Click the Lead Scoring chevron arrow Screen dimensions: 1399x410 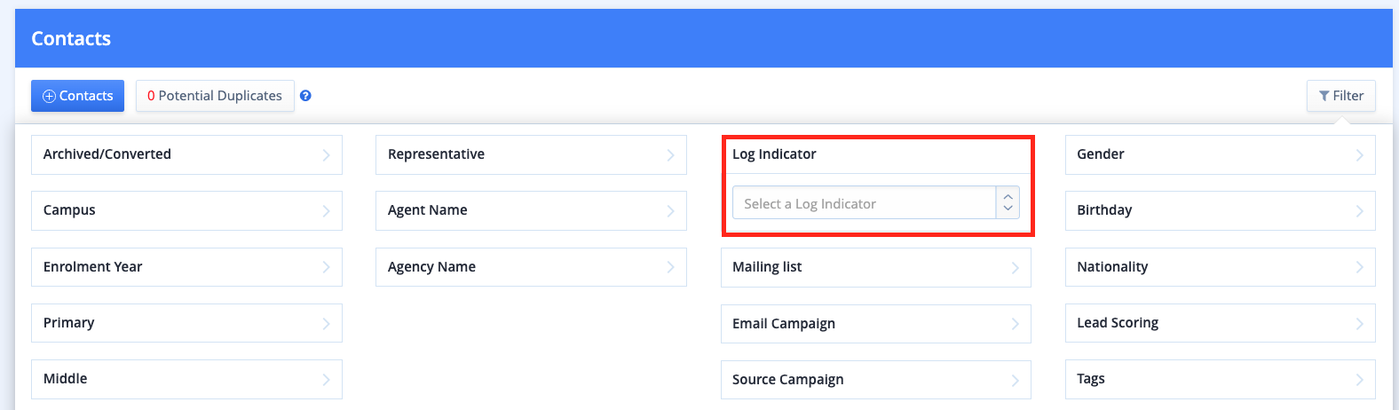[x=1359, y=324]
